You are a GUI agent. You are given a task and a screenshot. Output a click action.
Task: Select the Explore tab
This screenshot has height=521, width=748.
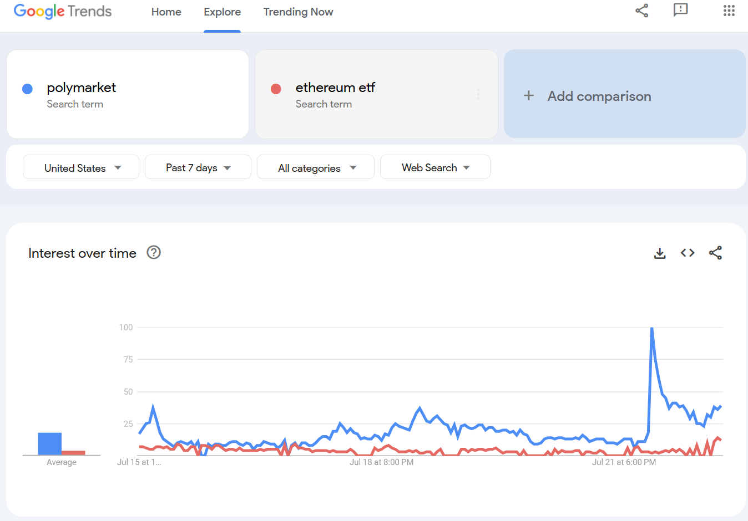222,12
